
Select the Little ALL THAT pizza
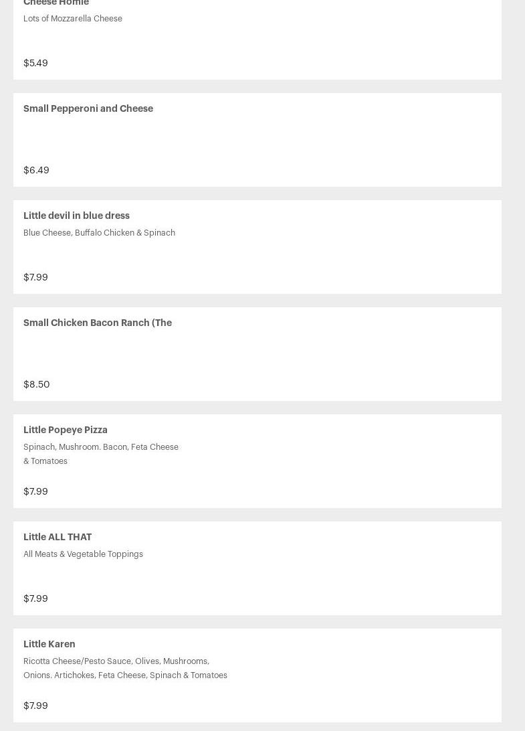58,537
